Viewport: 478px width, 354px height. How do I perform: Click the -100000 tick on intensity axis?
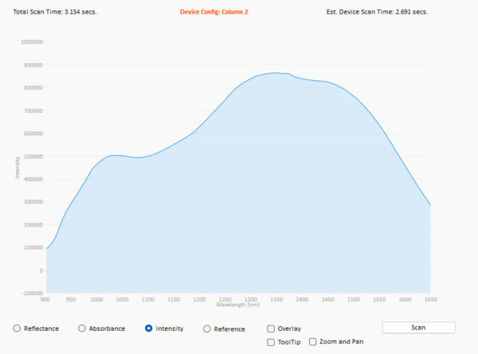28,293
